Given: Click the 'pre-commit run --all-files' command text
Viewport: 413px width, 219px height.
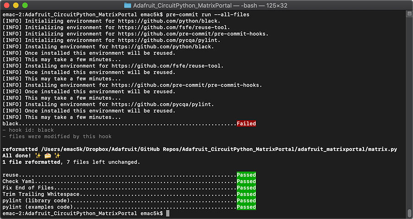Looking at the screenshot, I should (x=208, y=15).
